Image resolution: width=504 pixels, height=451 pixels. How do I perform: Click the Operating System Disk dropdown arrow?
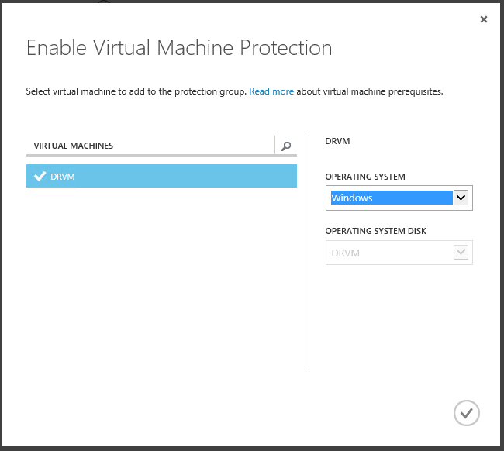461,253
